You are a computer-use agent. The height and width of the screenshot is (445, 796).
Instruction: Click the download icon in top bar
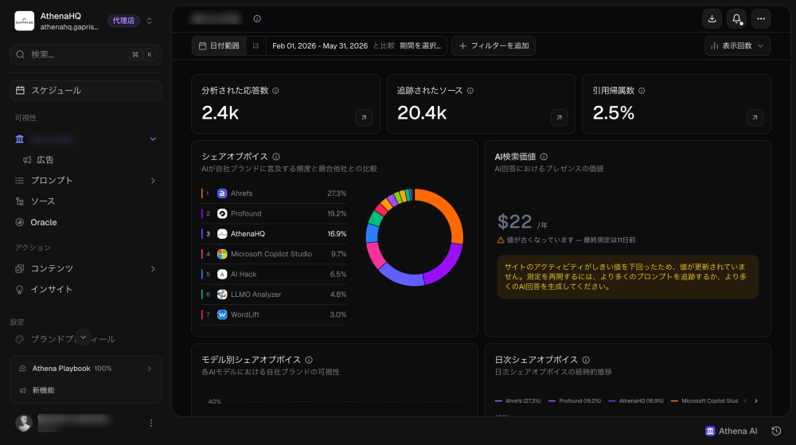pos(712,19)
